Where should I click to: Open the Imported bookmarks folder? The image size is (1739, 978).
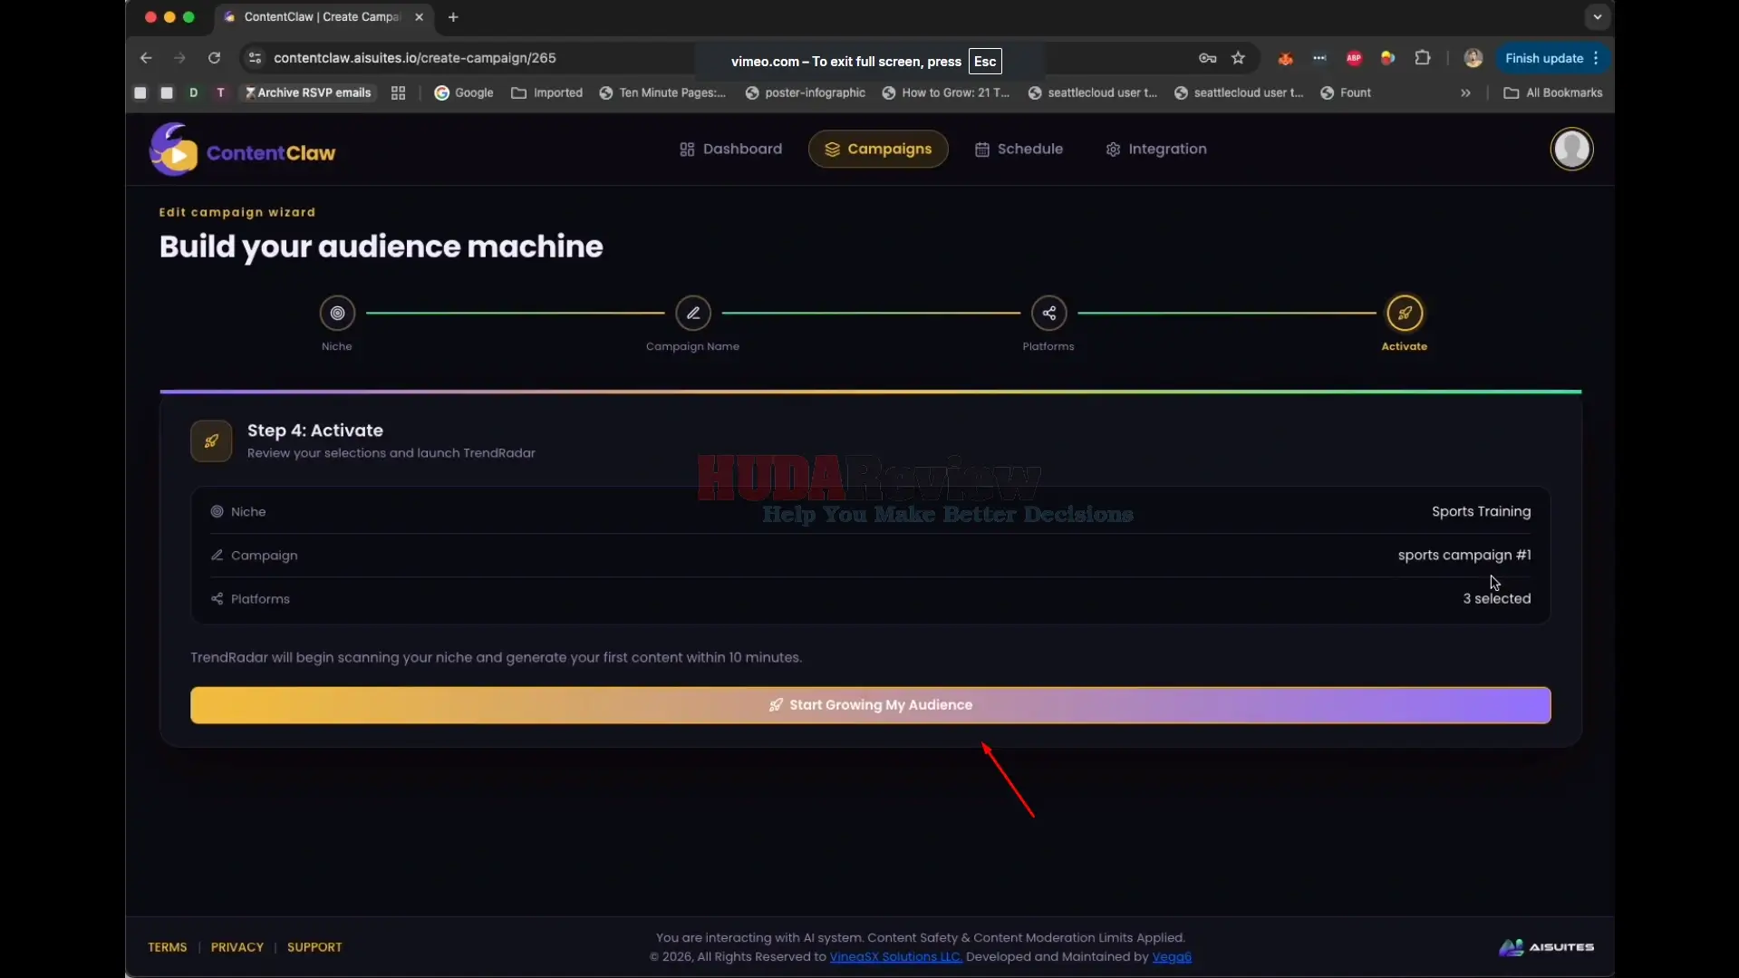[547, 92]
